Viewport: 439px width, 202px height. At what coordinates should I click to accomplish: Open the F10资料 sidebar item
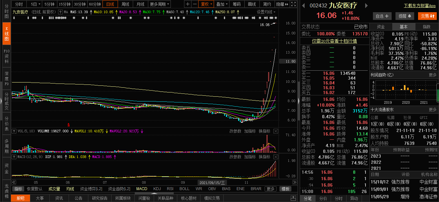click(x=6, y=56)
